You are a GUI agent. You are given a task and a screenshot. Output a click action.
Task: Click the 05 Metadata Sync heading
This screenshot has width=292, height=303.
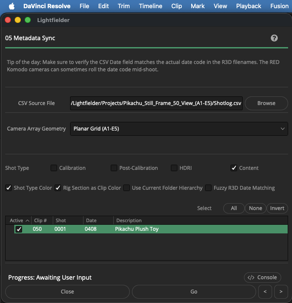pos(30,38)
